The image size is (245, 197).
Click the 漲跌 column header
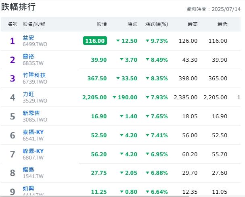(x=132, y=24)
